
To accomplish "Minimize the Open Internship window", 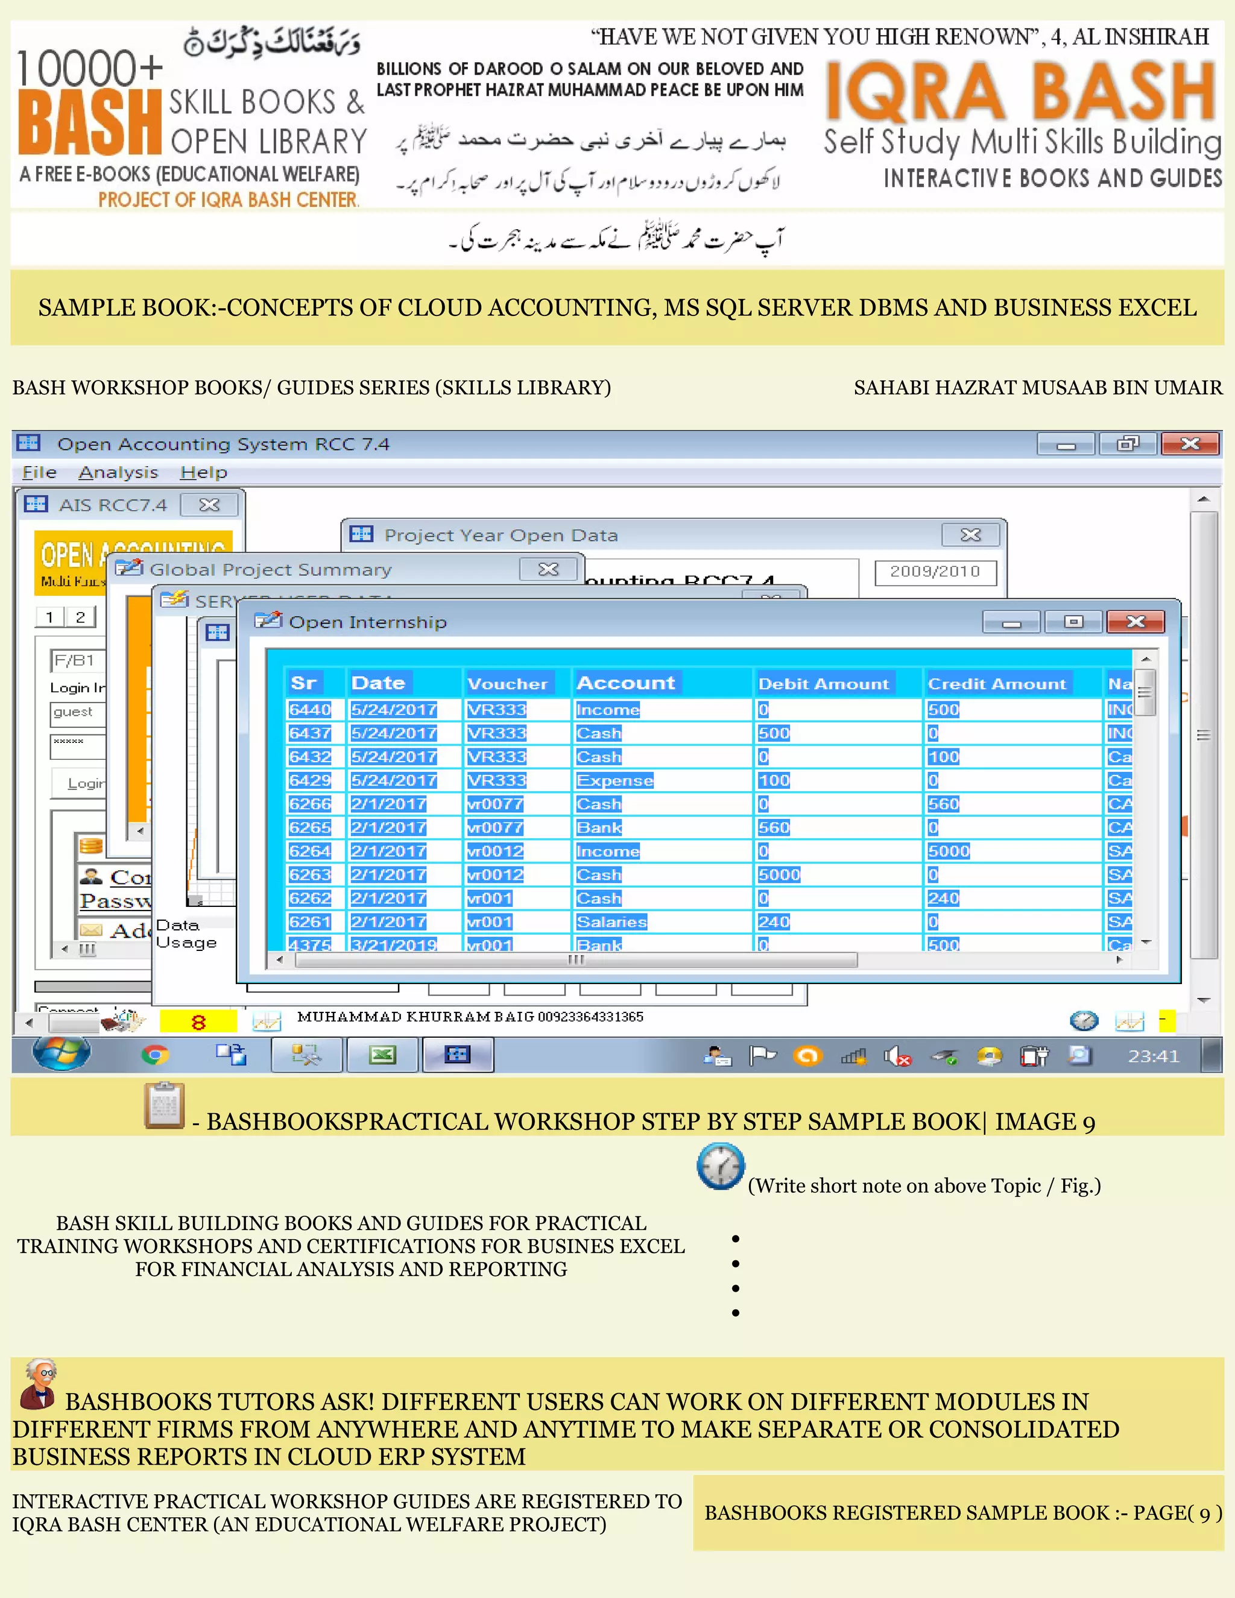I will pyautogui.click(x=1011, y=621).
